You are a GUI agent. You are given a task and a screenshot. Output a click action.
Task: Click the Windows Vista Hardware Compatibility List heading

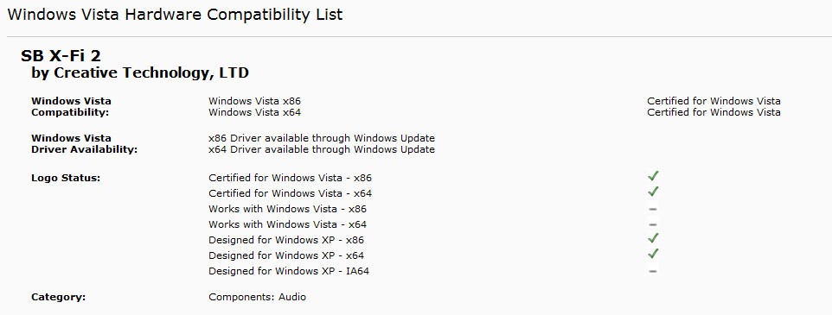click(x=175, y=15)
